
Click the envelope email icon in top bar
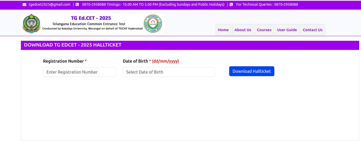(25, 4)
